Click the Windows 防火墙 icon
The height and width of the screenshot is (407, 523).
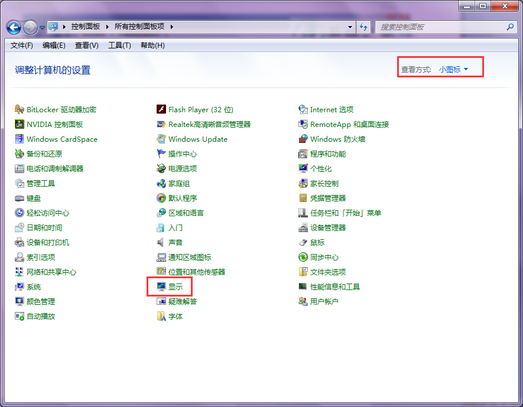303,139
